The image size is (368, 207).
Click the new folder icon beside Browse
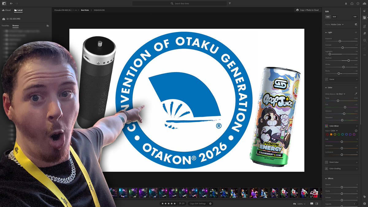[x=48, y=26]
